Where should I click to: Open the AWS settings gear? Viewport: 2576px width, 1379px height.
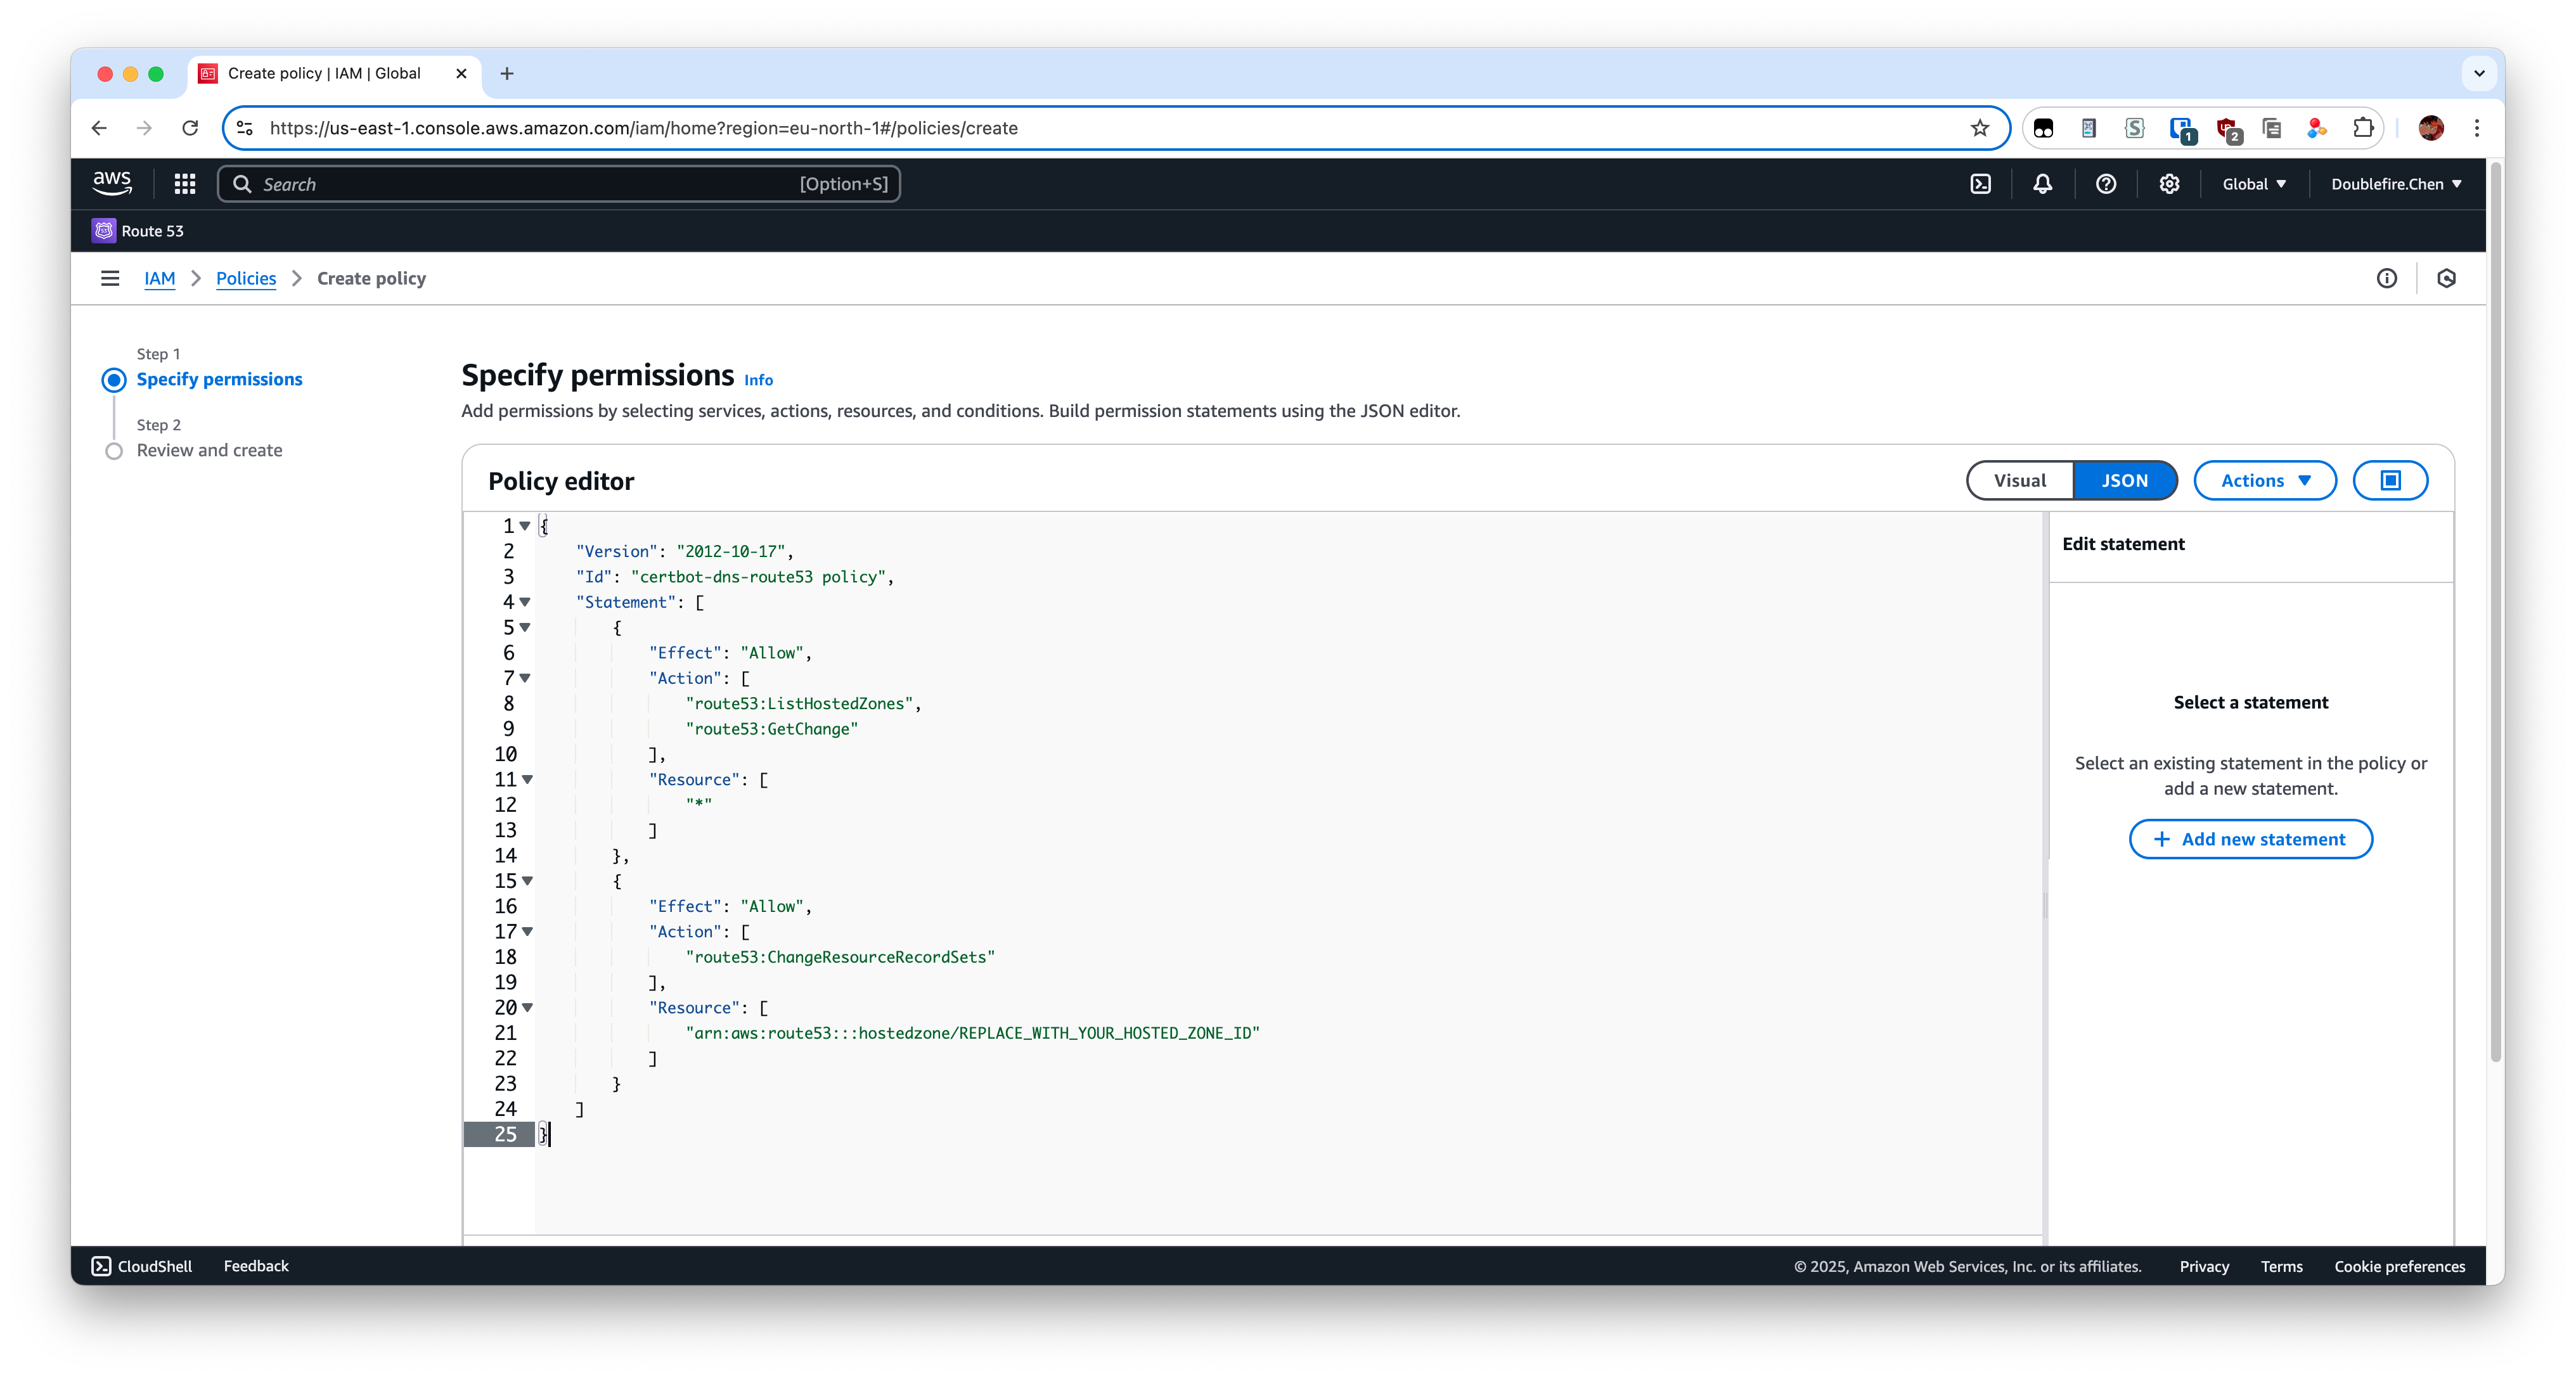click(x=2168, y=184)
